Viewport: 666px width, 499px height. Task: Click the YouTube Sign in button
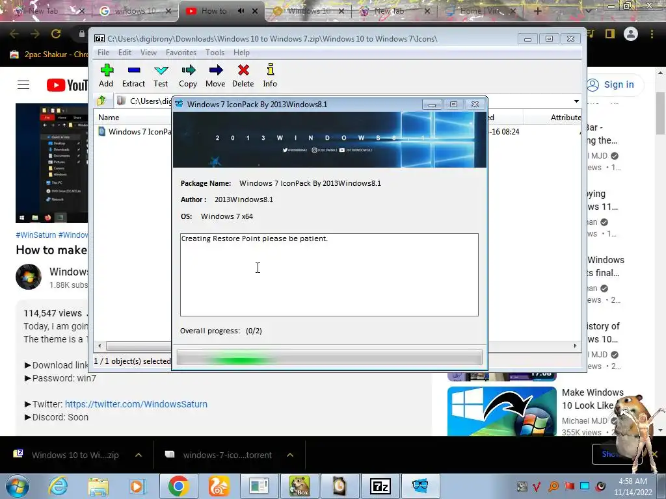(x=613, y=84)
